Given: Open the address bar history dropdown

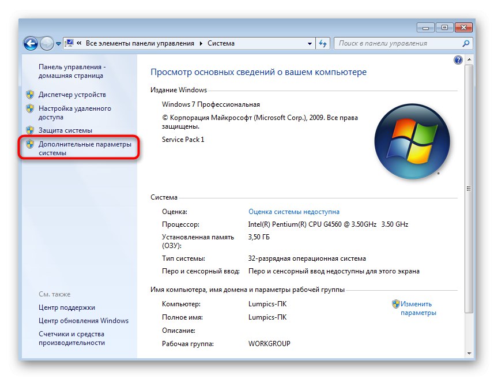Looking at the screenshot, I should [310, 43].
